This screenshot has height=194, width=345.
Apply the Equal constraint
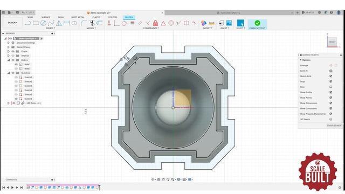pyautogui.click(x=132, y=23)
